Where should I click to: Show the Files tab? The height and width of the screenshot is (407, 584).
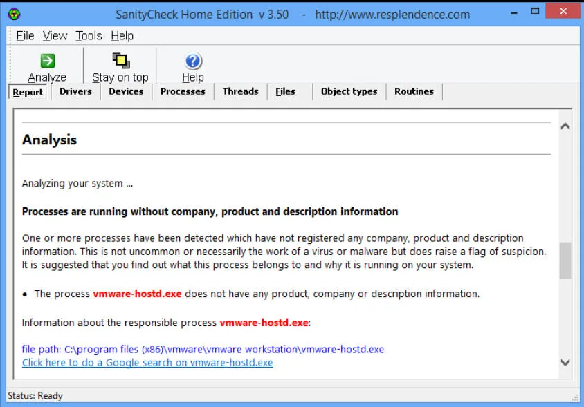(x=285, y=91)
